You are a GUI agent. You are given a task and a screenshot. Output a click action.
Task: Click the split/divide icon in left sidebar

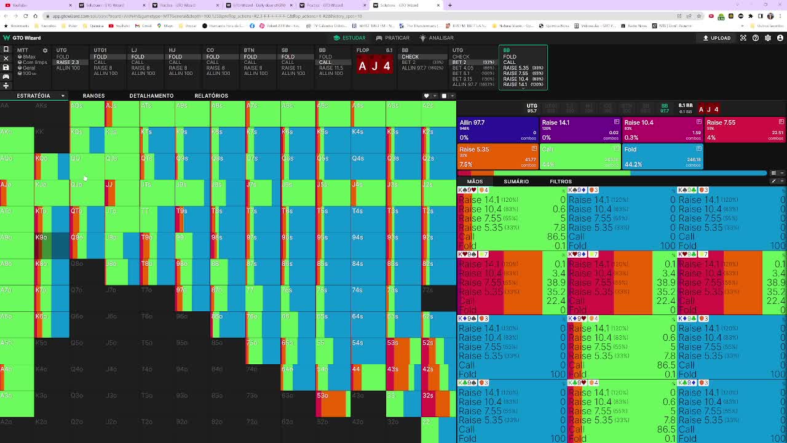tap(6, 86)
